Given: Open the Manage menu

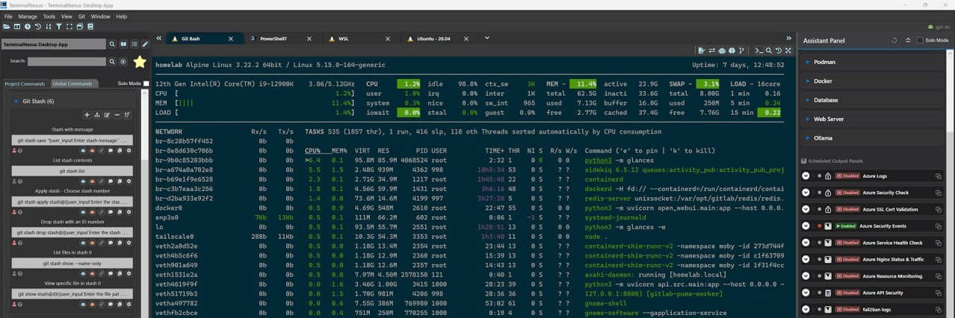Looking at the screenshot, I should (28, 16).
